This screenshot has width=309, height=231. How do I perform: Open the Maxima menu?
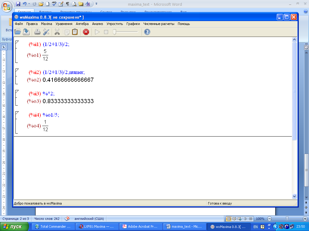pos(46,24)
